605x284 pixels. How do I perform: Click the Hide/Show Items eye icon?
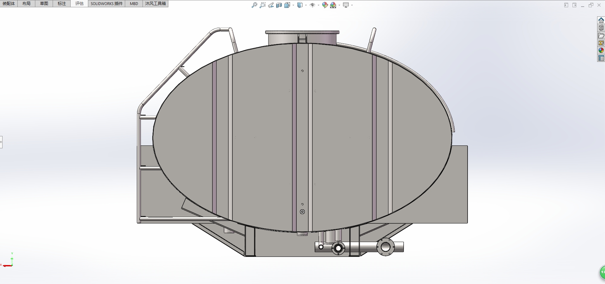click(x=312, y=5)
